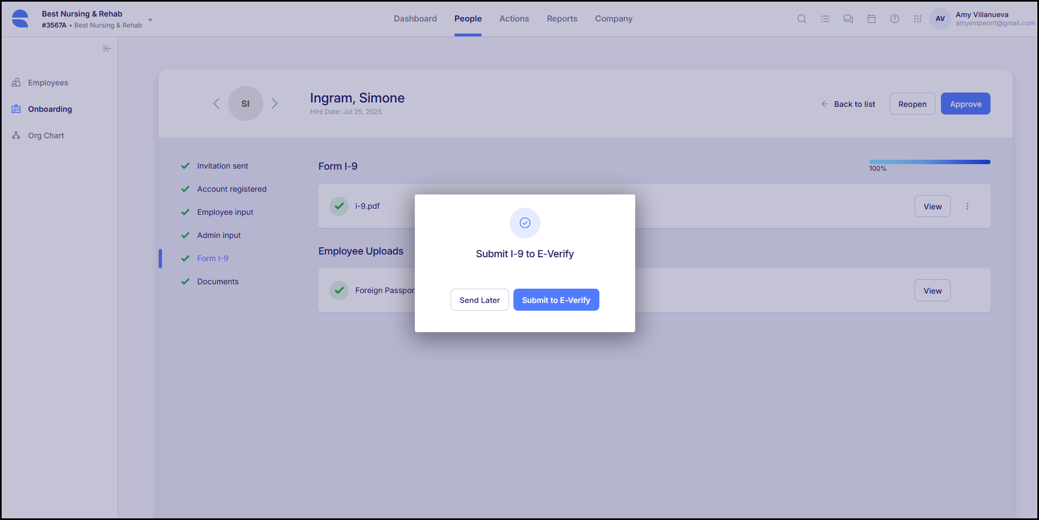Click the 100% progress bar
Viewport: 1039px width, 520px height.
929,161
